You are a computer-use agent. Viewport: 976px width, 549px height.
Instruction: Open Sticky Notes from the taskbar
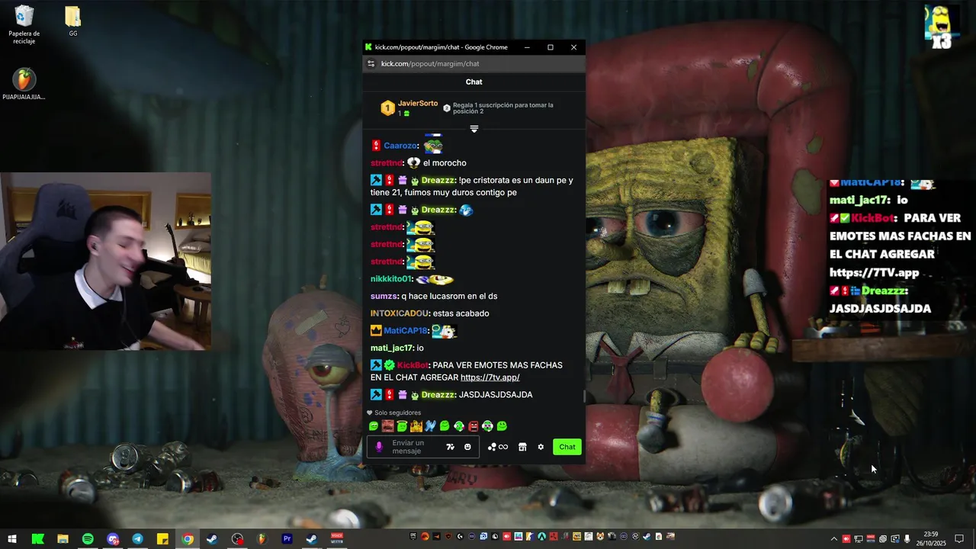point(162,539)
